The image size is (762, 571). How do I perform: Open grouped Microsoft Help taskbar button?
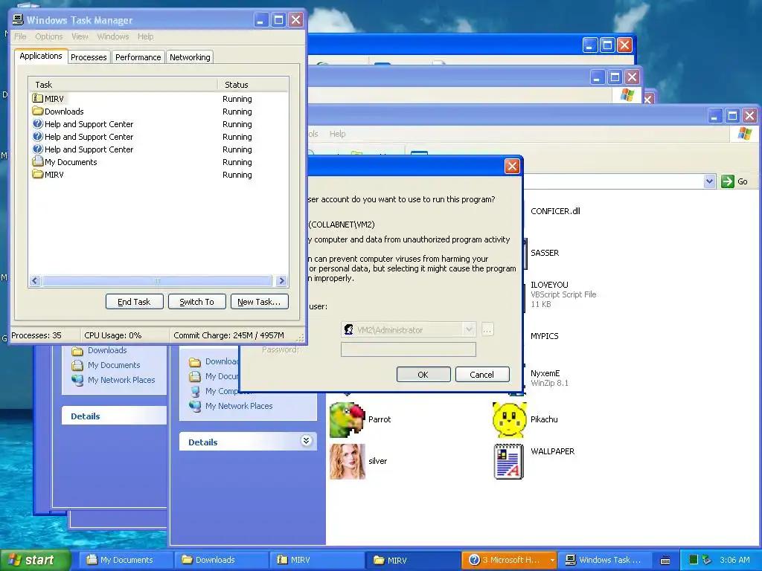(509, 560)
